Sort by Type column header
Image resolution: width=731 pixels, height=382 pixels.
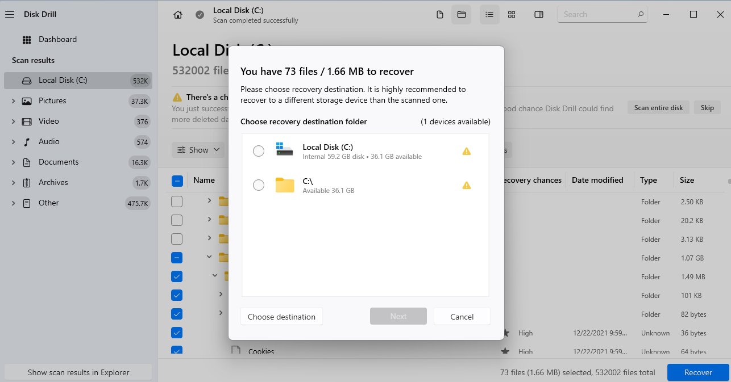(649, 180)
